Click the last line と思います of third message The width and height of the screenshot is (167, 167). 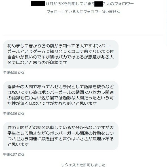pyautogui.click(x=18, y=144)
